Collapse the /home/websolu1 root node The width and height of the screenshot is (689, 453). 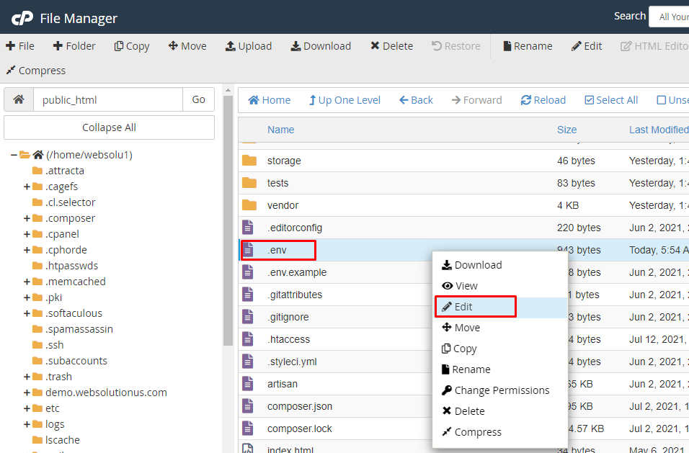tap(14, 155)
